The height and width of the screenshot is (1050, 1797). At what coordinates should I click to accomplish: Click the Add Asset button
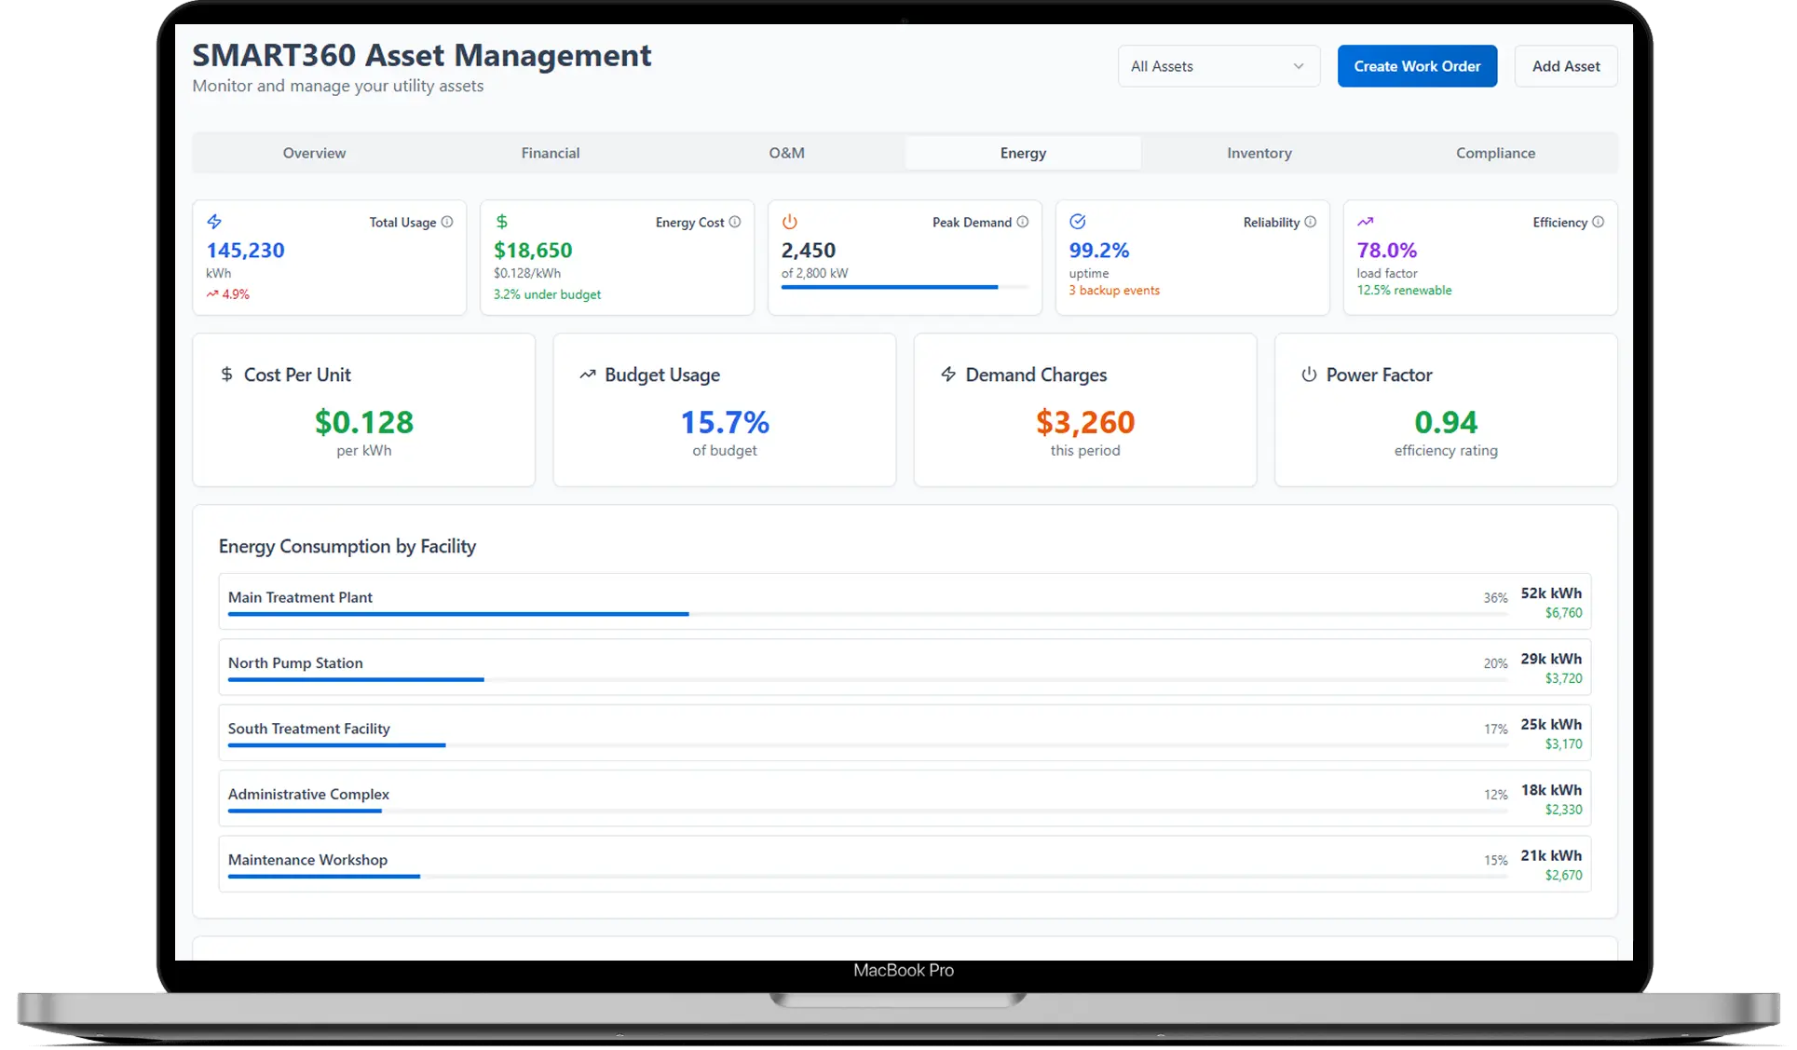pyautogui.click(x=1565, y=66)
